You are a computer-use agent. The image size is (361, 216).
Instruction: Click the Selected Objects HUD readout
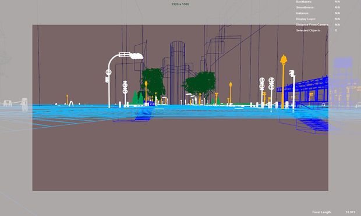click(309, 30)
